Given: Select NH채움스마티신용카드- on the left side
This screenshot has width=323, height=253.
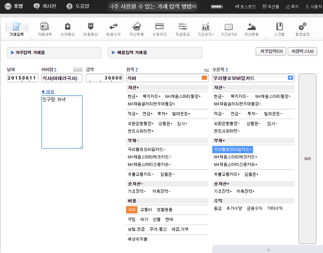Looking at the screenshot, I should point(149,165).
